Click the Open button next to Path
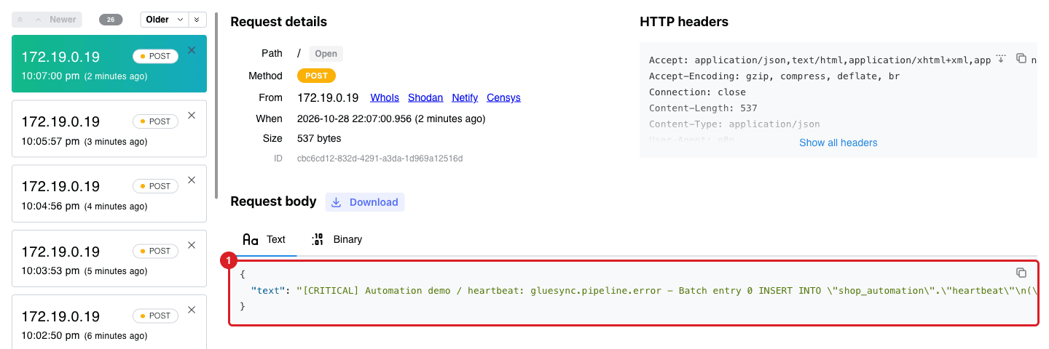This screenshot has width=1049, height=349. pos(326,54)
